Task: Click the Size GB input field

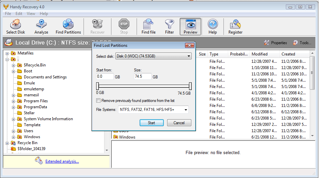Action: (143, 76)
